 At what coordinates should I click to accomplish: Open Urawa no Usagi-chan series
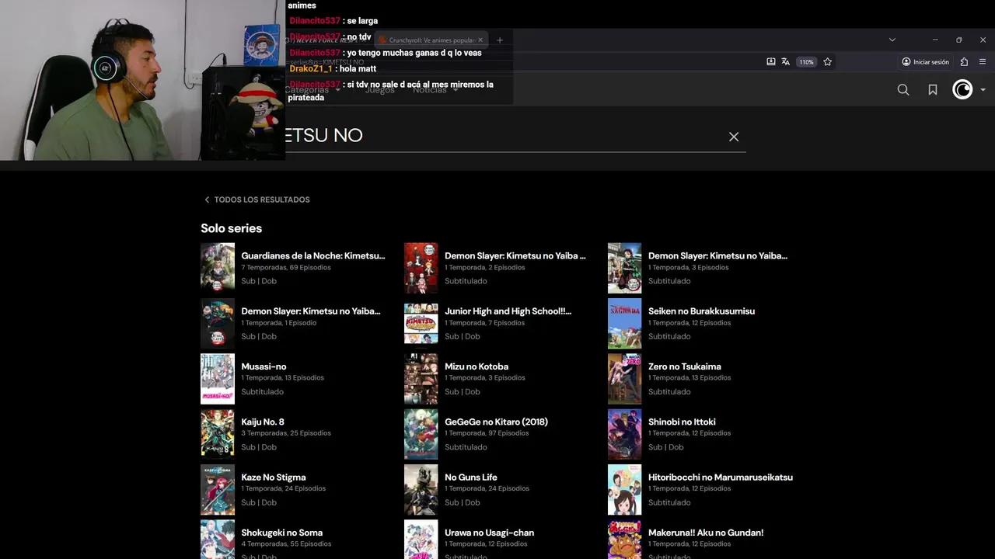tap(489, 533)
